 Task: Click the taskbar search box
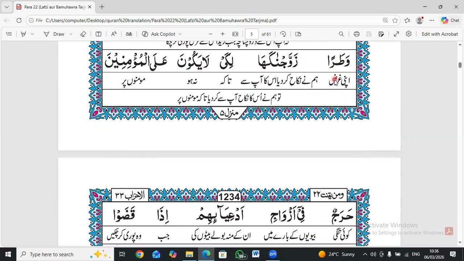(66, 254)
